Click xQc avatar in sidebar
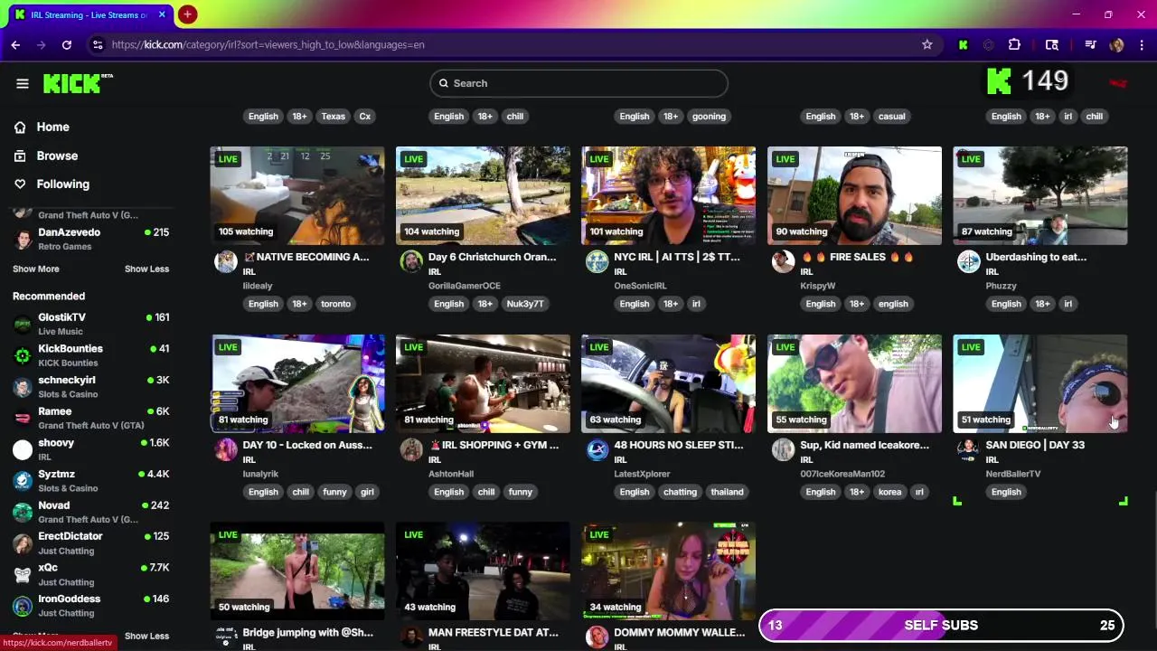 click(x=23, y=574)
